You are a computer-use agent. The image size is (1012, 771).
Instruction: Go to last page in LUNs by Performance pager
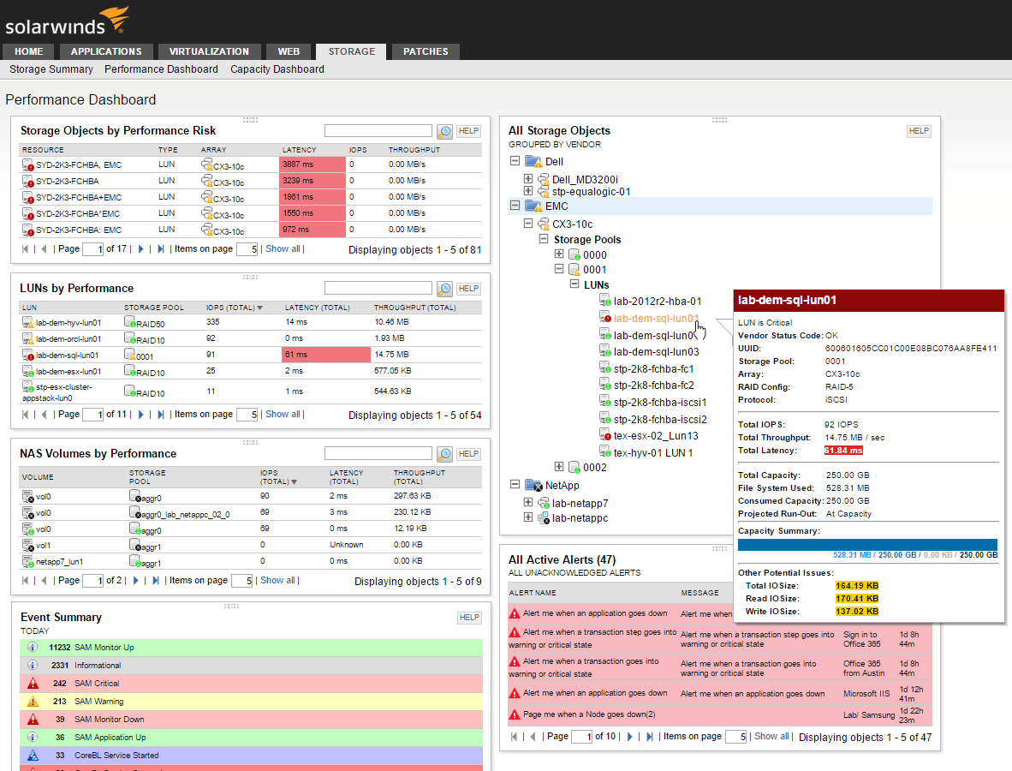(x=161, y=415)
